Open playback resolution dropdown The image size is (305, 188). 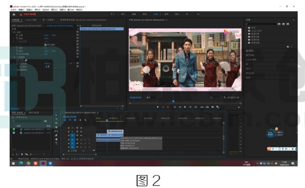pos(216,98)
